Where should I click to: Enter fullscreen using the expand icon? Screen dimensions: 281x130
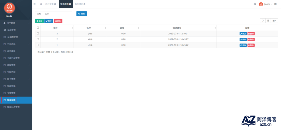point(255,4)
